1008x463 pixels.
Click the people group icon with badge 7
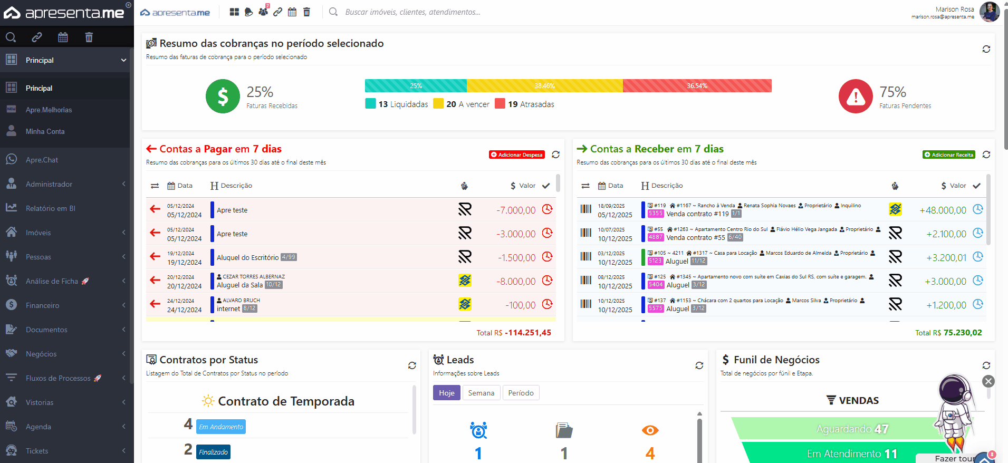click(263, 12)
